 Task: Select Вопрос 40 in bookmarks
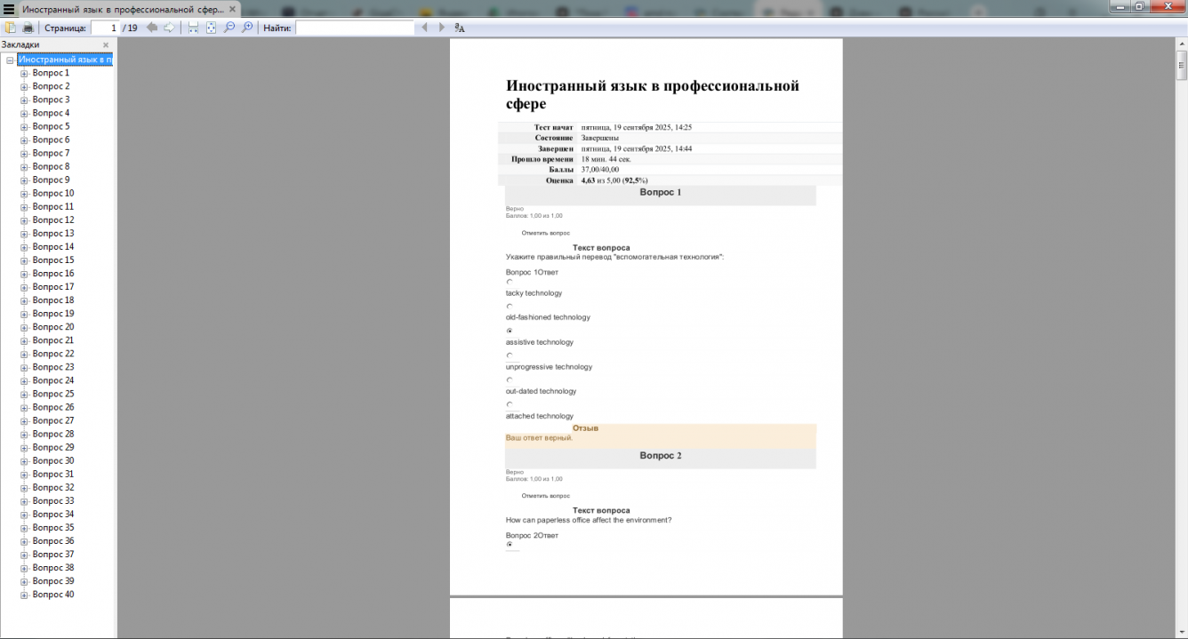[x=53, y=595]
